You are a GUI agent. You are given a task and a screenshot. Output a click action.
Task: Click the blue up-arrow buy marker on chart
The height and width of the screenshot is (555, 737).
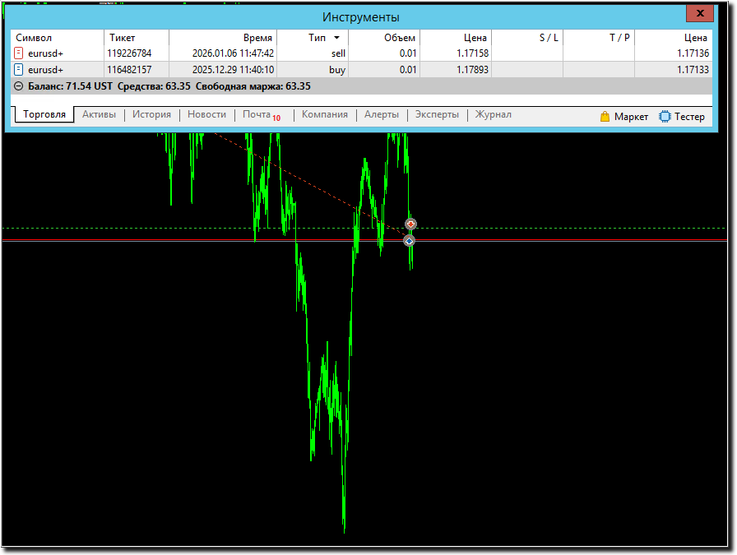(x=409, y=241)
